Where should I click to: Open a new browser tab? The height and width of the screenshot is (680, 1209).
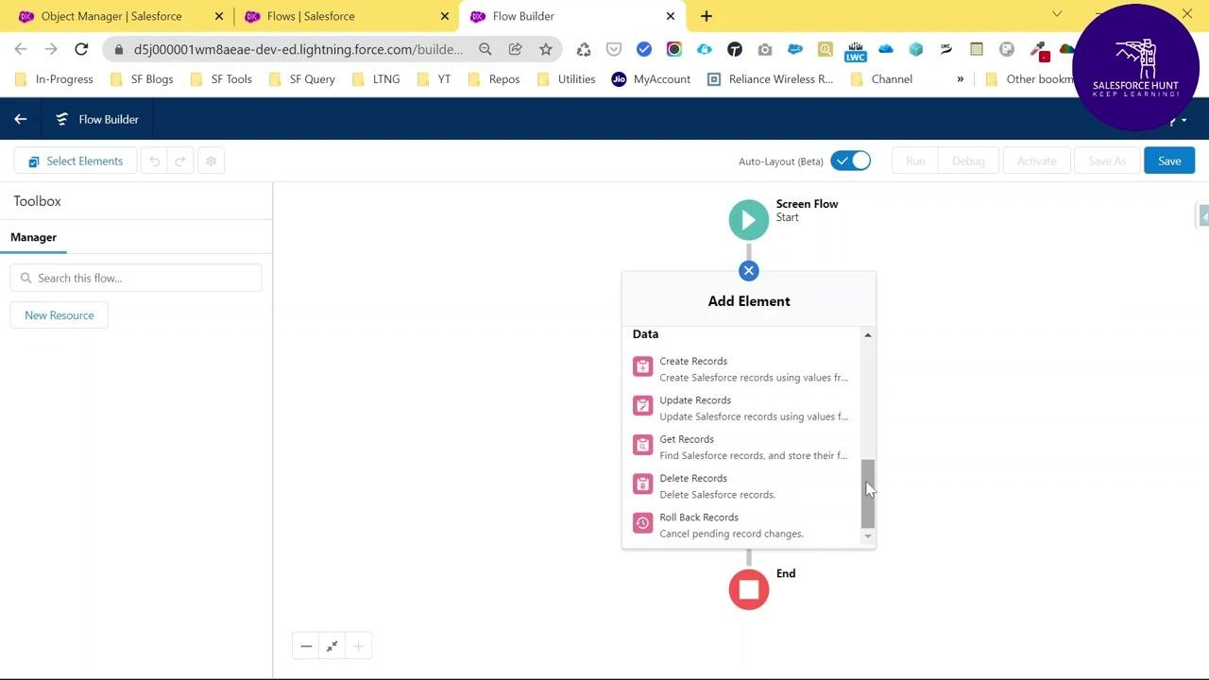[707, 16]
